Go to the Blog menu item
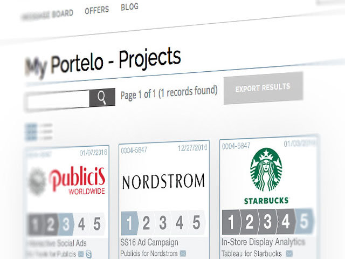The image size is (345, 259). 129,6
